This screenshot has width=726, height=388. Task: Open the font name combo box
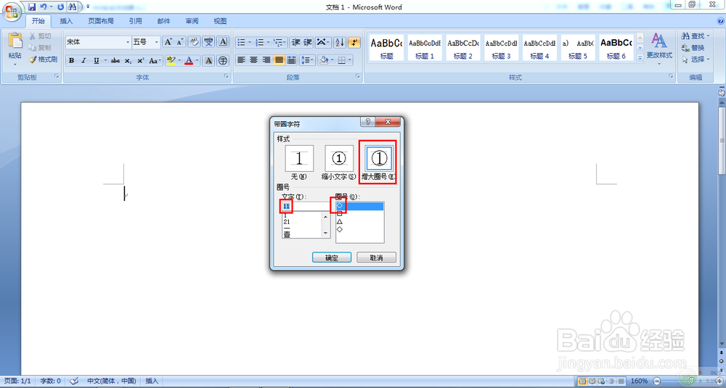[98, 42]
